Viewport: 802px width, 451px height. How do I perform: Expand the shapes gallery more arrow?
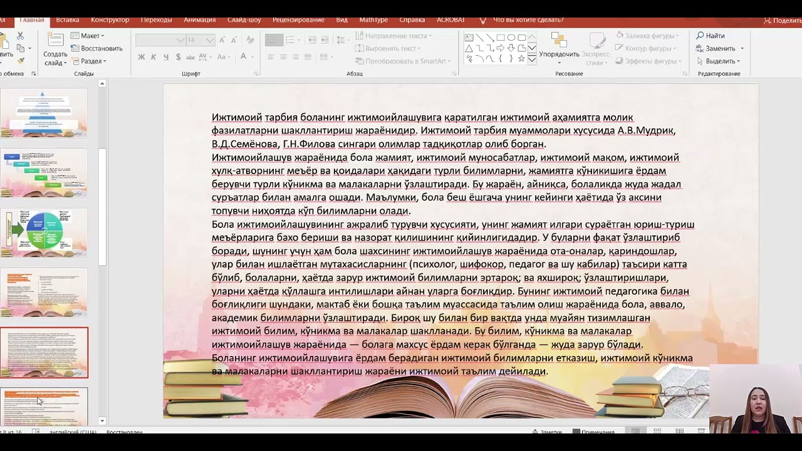[x=532, y=60]
